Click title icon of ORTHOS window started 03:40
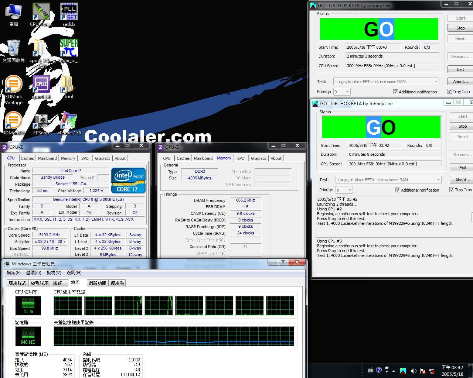The width and height of the screenshot is (473, 378). [x=313, y=5]
